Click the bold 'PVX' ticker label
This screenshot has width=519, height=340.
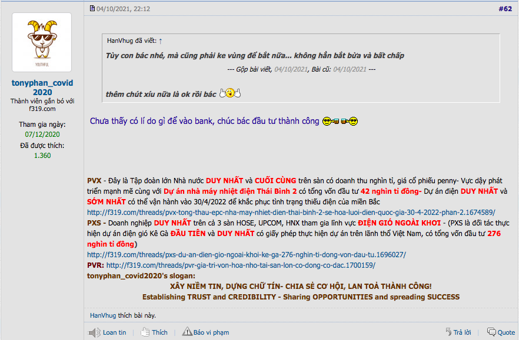click(x=94, y=181)
